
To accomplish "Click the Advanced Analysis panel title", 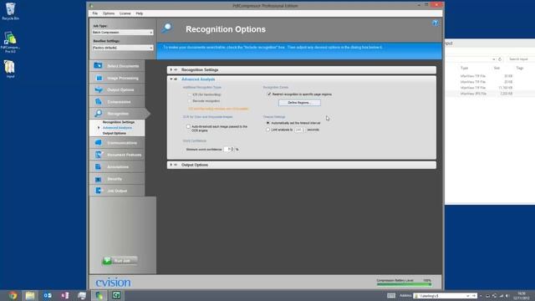I will (x=198, y=79).
